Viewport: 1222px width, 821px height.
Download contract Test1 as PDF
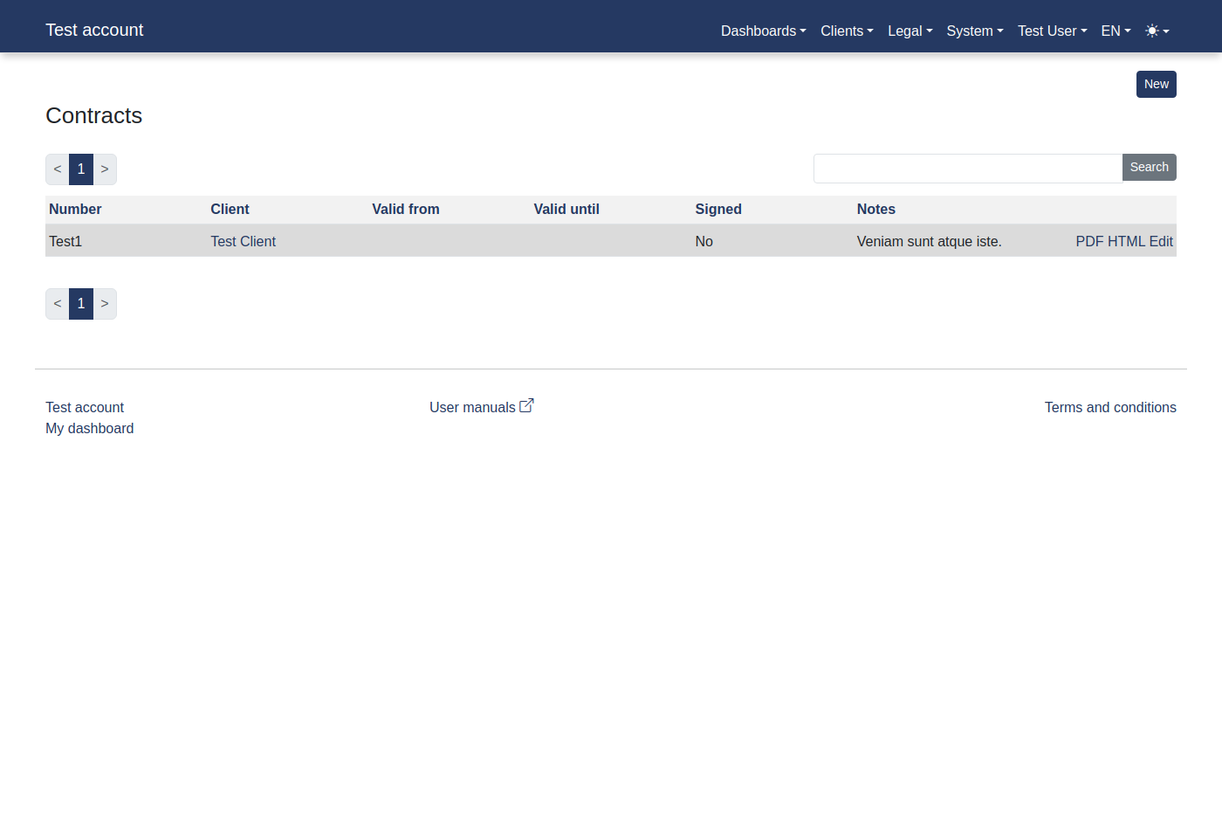click(x=1089, y=242)
